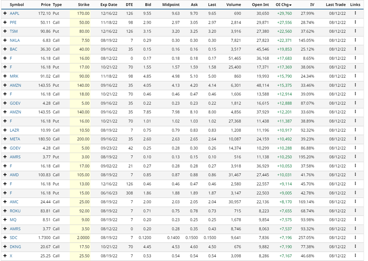The image size is (368, 261).
Task: Sort table by Last Trade column header
Action: coord(336,5)
